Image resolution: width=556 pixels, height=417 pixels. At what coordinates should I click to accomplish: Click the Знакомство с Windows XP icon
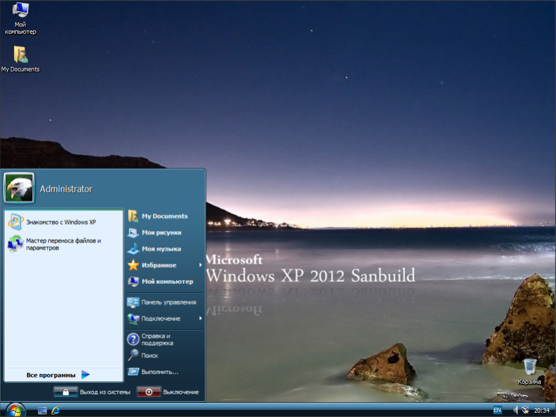tap(16, 222)
